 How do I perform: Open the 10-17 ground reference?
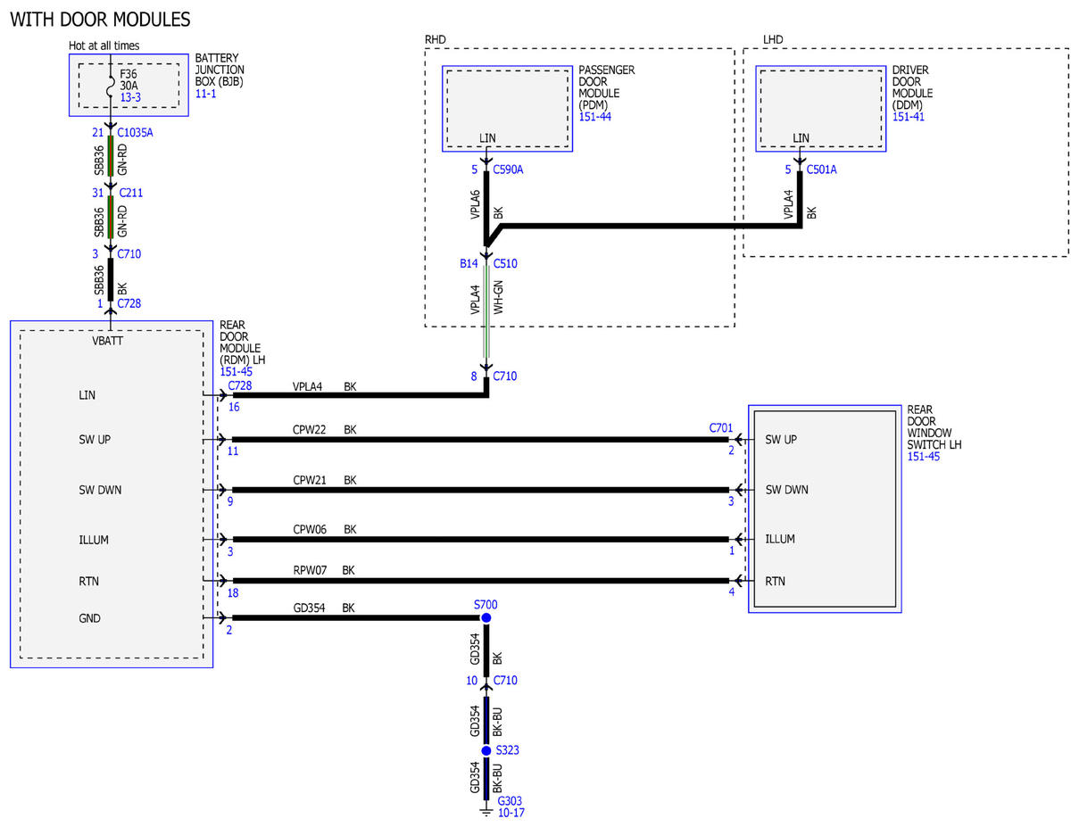click(x=511, y=814)
